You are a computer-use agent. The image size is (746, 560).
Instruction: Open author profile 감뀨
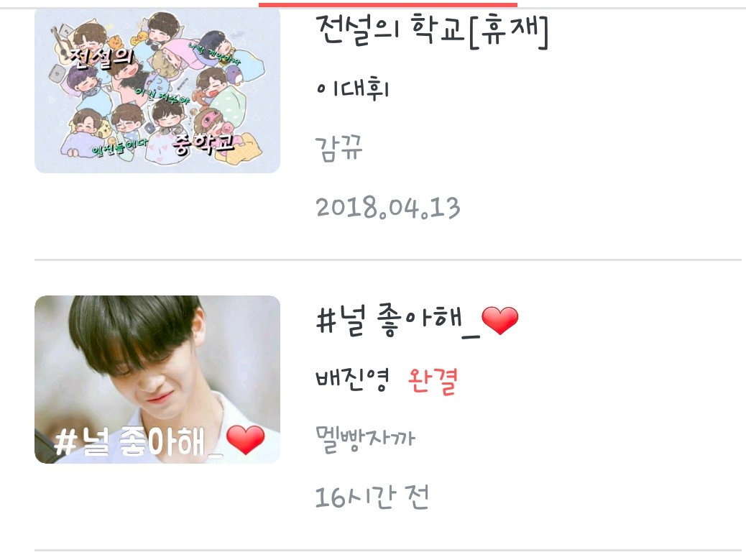pos(339,148)
